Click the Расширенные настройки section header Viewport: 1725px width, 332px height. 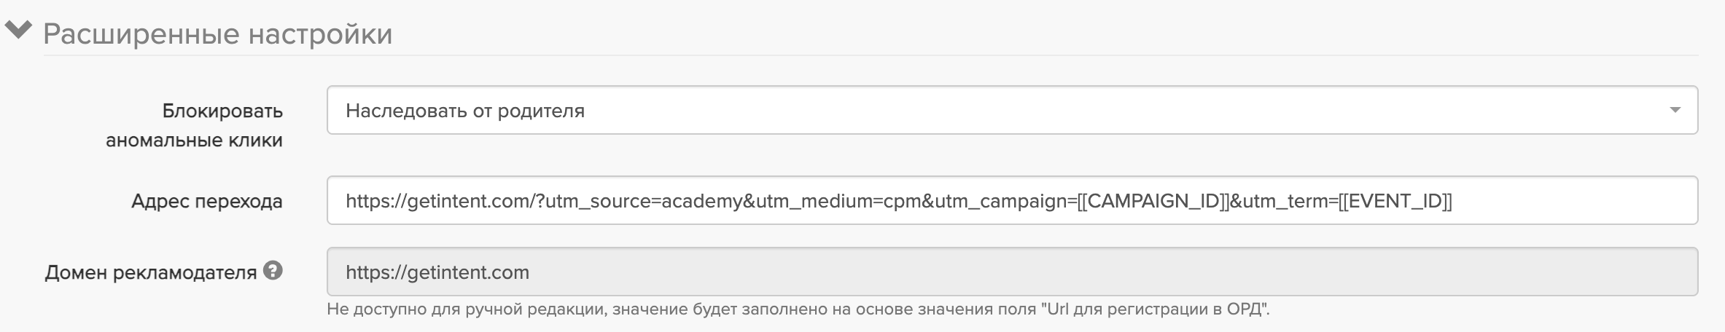[x=217, y=34]
